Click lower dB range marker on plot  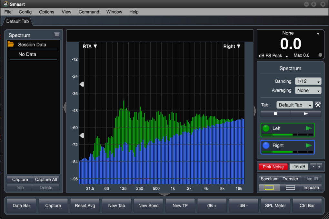click(82, 135)
